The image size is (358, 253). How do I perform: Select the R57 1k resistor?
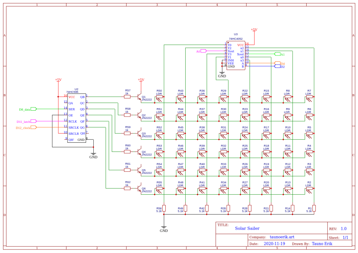pyautogui.click(x=127, y=97)
